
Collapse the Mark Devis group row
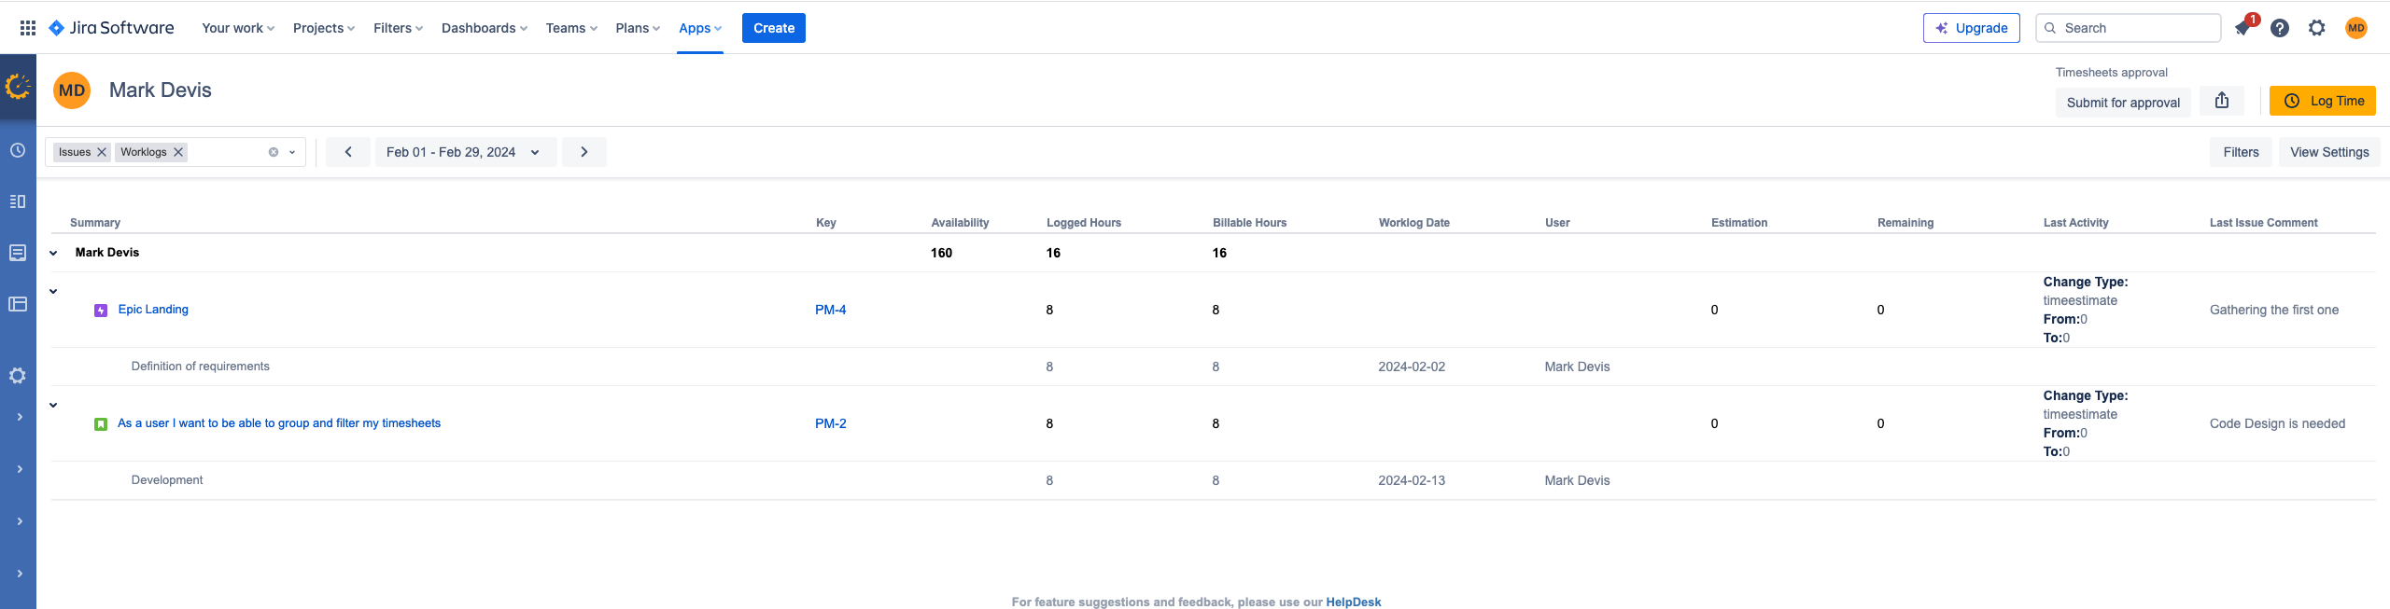pos(53,252)
